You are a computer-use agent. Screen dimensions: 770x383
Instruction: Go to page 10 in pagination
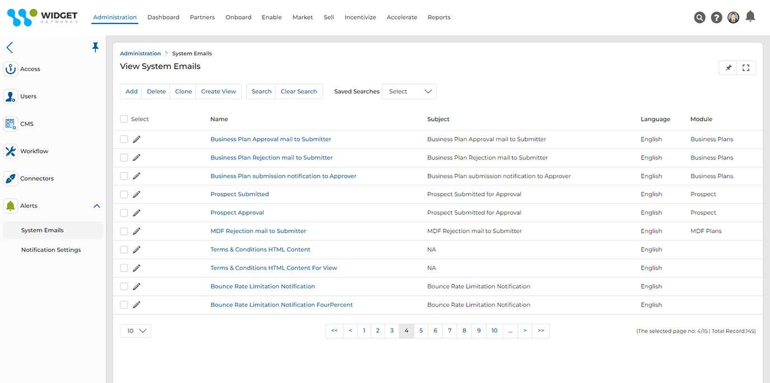(494, 331)
